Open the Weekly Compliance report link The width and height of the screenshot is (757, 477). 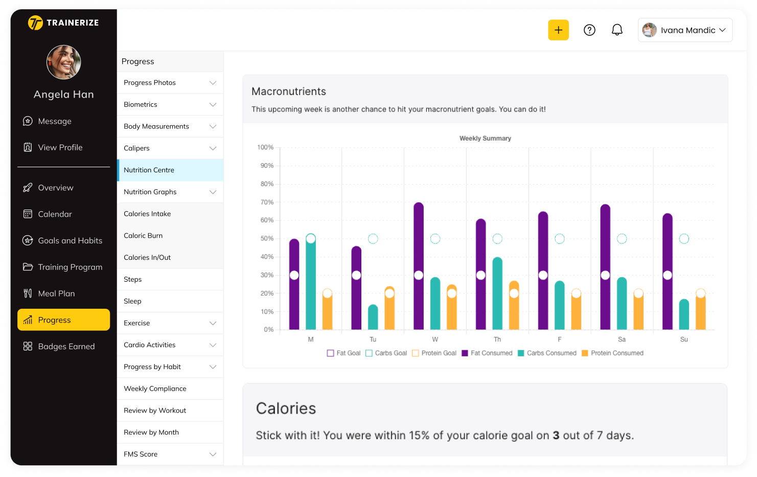tap(155, 389)
